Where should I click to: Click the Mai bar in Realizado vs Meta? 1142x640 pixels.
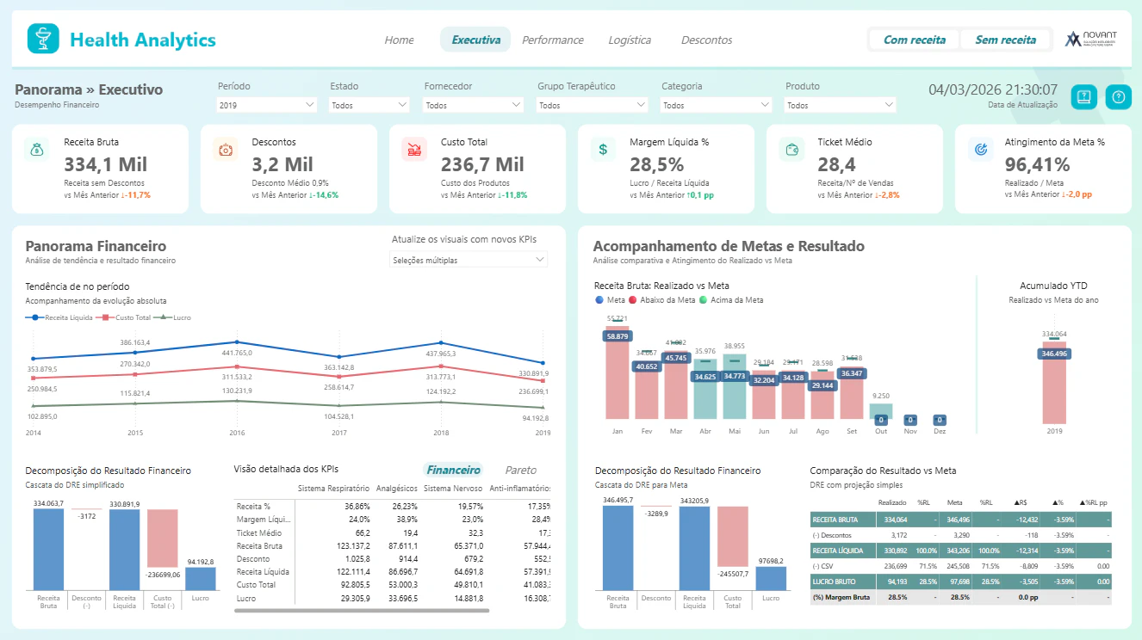[x=735, y=388]
